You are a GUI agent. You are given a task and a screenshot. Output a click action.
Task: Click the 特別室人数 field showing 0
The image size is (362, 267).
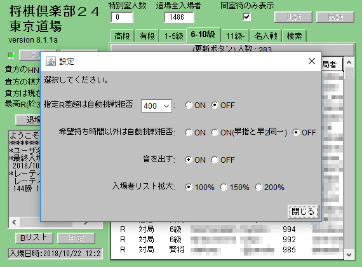(122, 17)
